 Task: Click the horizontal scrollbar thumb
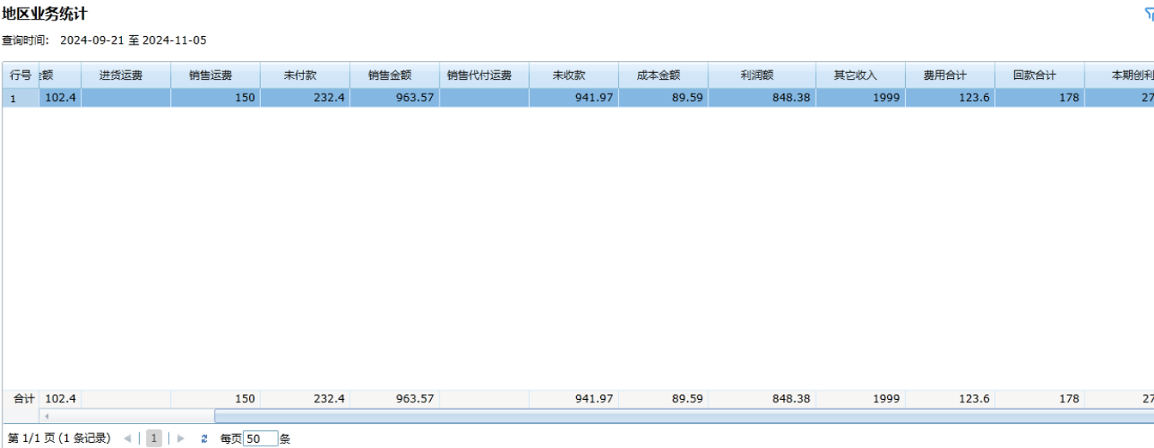(678, 416)
